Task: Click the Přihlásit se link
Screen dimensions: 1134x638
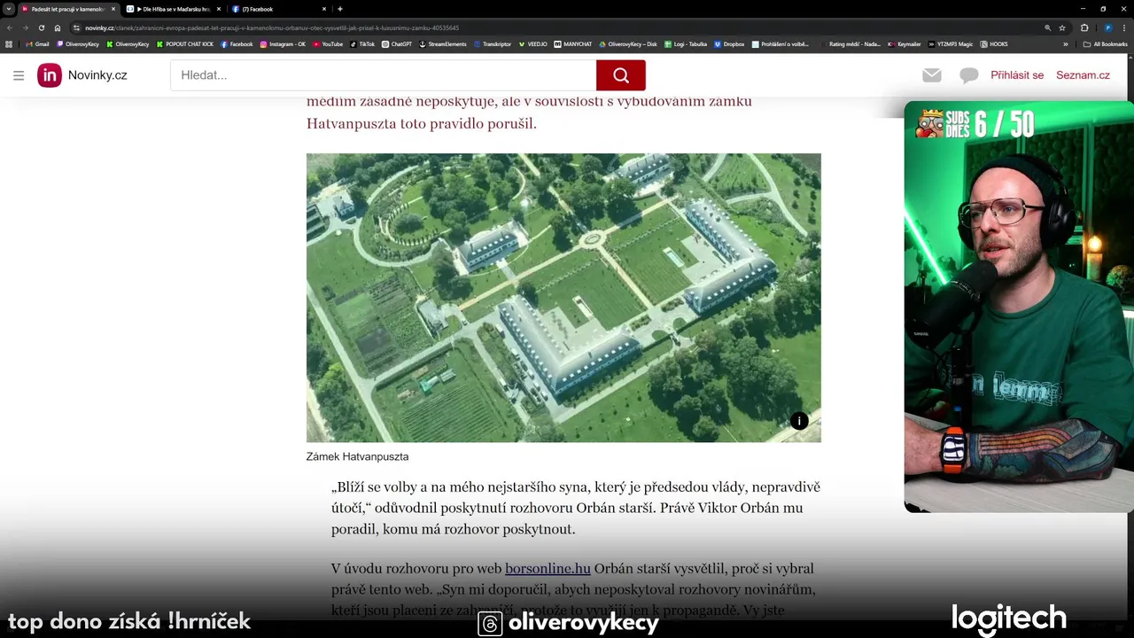Action: click(1017, 75)
